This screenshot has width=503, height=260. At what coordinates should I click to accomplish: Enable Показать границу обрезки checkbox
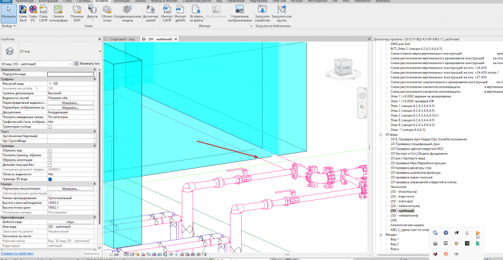click(x=50, y=155)
